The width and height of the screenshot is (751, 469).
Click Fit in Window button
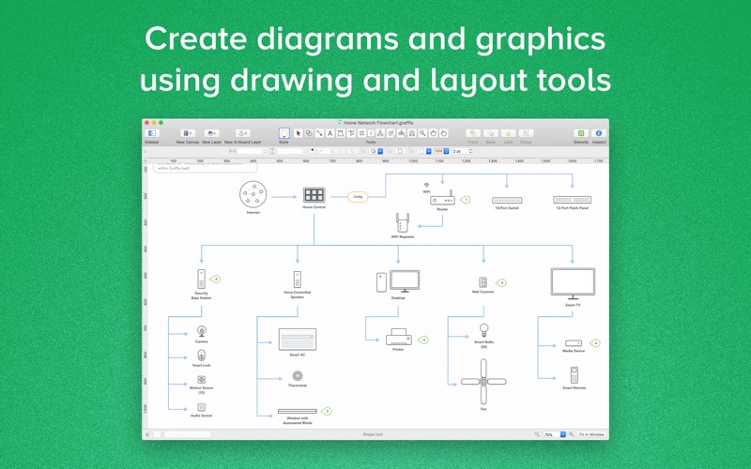(591, 434)
